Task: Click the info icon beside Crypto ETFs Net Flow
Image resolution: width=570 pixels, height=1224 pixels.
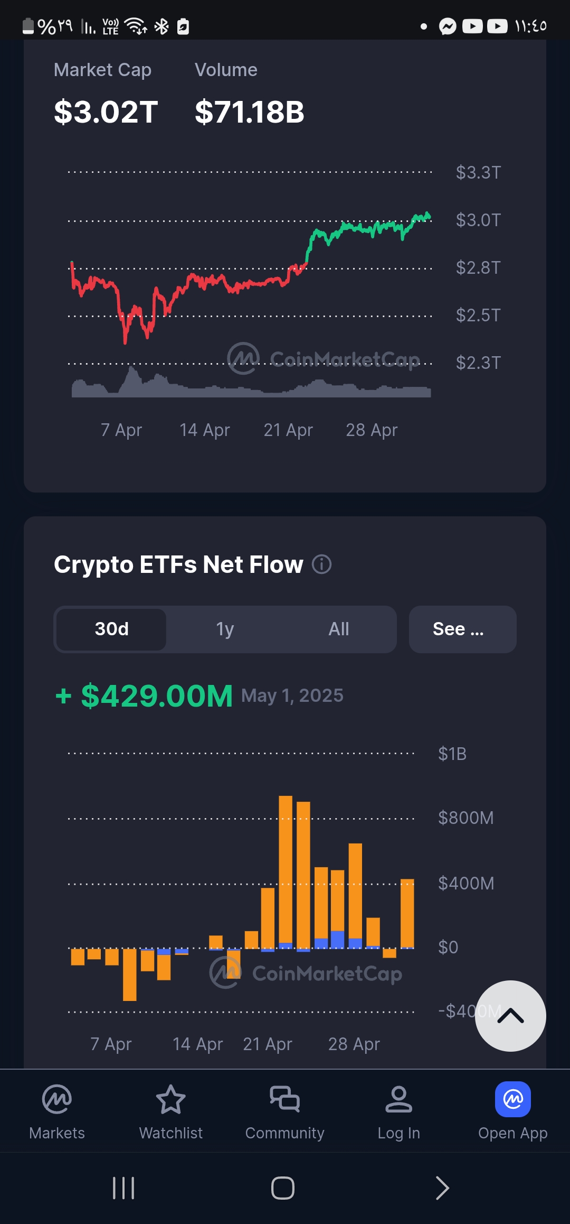Action: (x=322, y=564)
